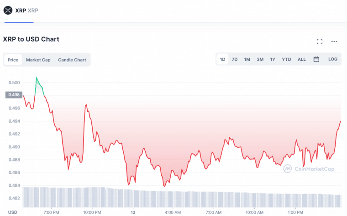Select the 1M time range
Viewport: 347px width, 216px height.
(x=247, y=59)
